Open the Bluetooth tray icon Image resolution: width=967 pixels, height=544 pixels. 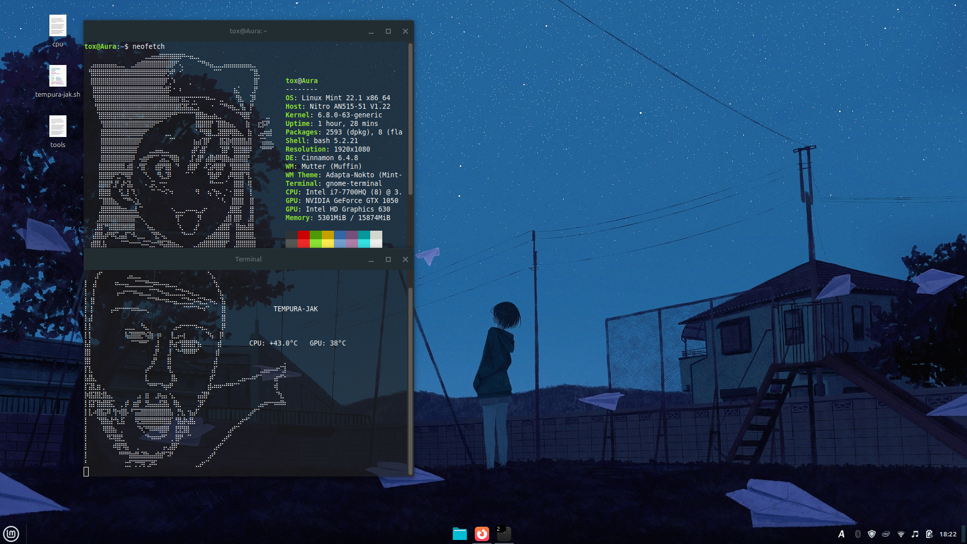point(858,534)
